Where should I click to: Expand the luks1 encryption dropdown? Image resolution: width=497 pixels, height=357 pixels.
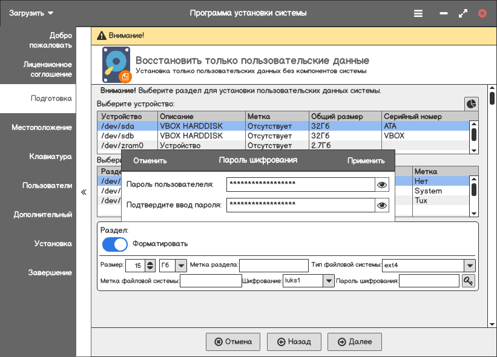pos(328,281)
